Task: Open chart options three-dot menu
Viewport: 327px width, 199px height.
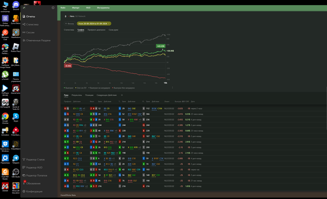Action: coord(172,88)
